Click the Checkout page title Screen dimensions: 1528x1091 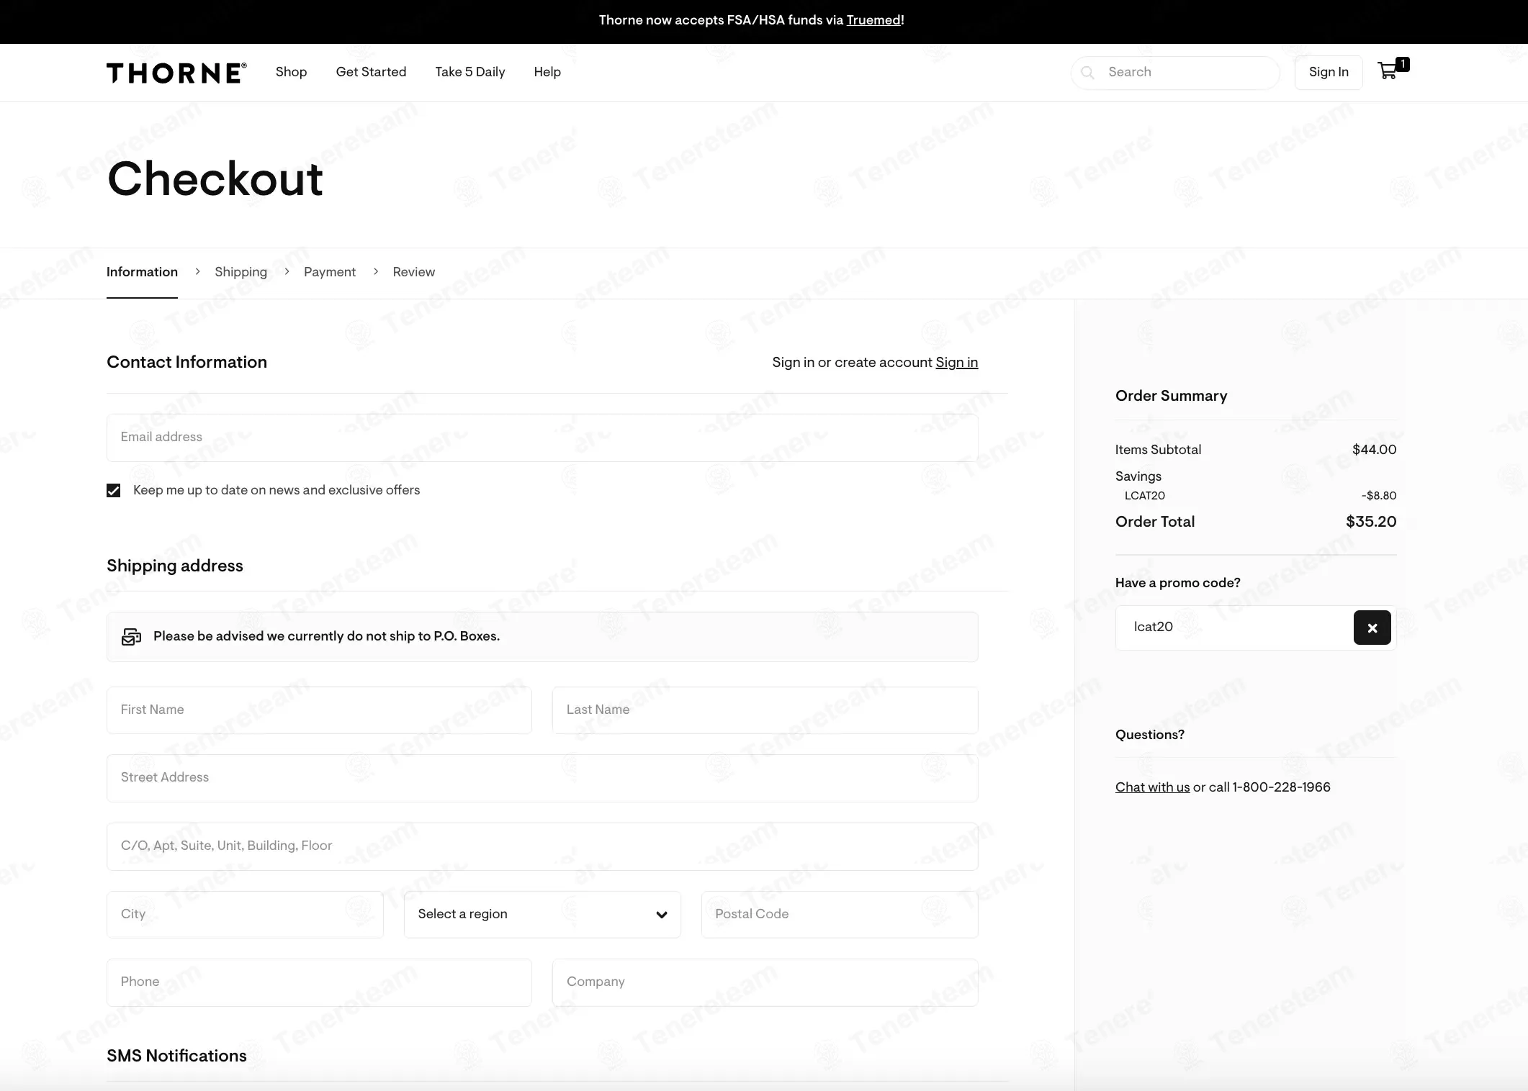pos(215,178)
